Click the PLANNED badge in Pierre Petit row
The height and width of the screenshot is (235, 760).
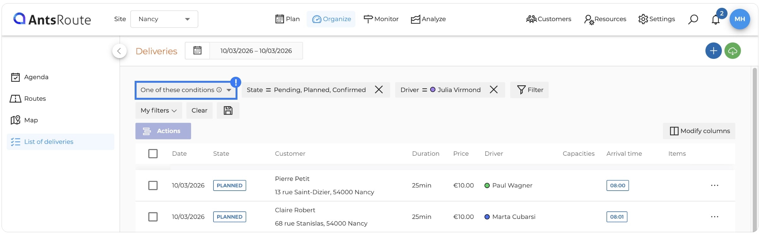click(230, 186)
